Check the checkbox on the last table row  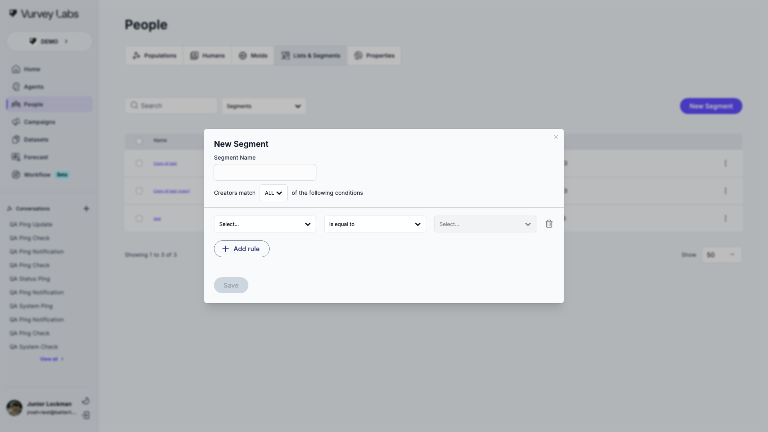139,218
